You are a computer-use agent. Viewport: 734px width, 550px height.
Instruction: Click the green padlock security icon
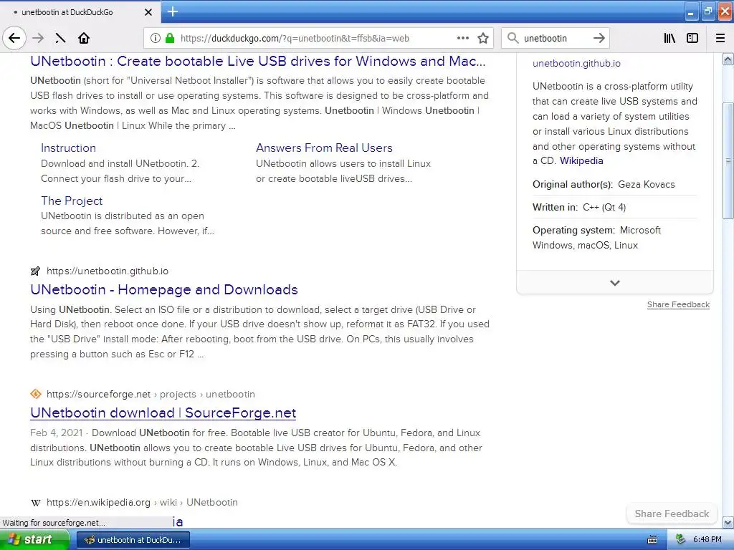(169, 38)
